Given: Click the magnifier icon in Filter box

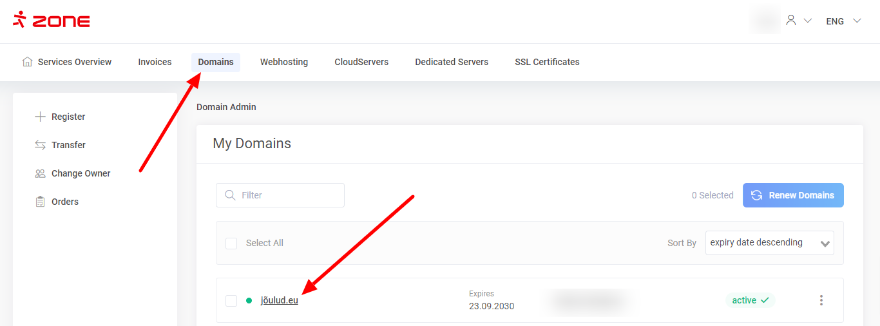Looking at the screenshot, I should [x=230, y=195].
